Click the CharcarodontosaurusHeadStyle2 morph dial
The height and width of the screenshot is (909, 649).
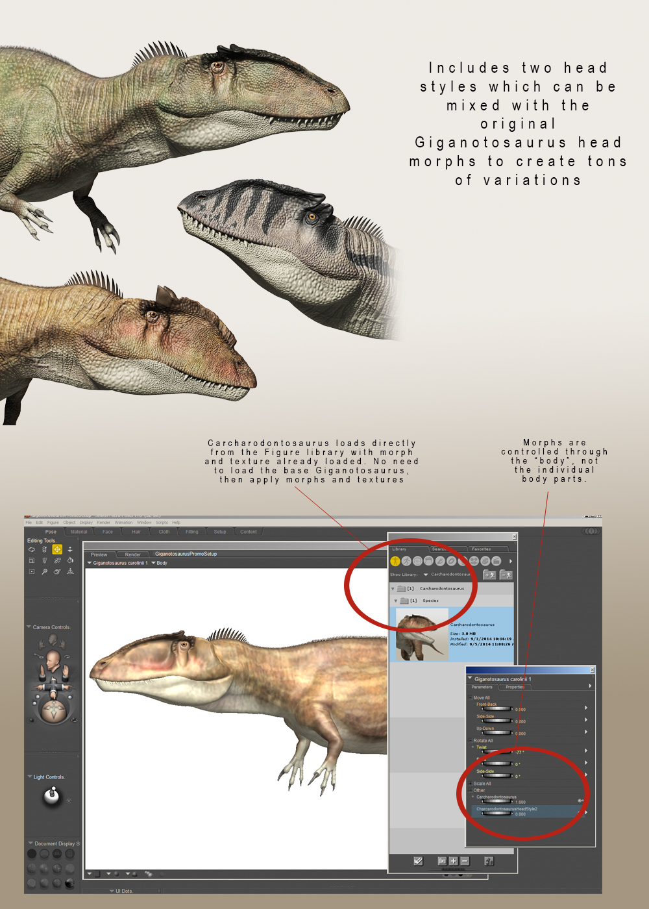click(x=496, y=814)
